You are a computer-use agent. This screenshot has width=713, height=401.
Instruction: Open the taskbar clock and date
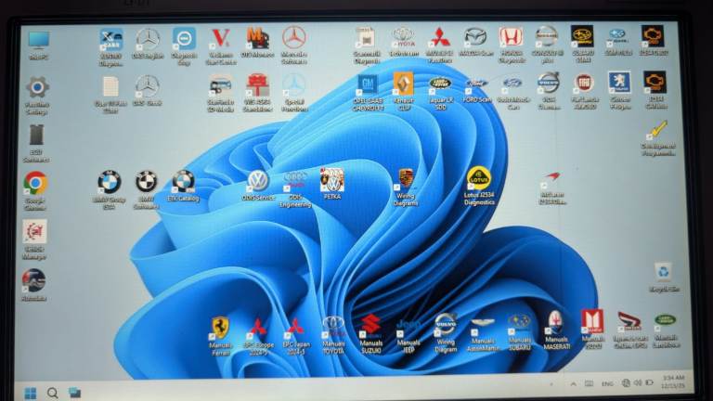[x=673, y=382]
